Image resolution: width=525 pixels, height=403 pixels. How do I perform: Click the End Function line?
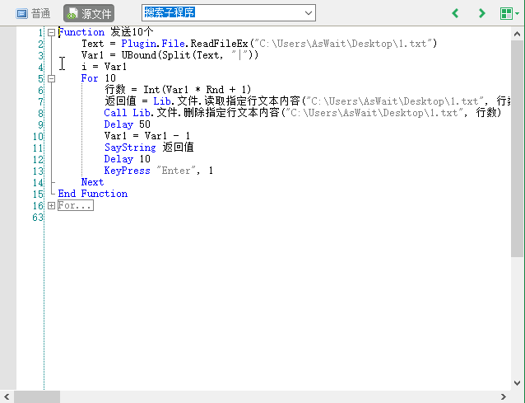pos(92,194)
